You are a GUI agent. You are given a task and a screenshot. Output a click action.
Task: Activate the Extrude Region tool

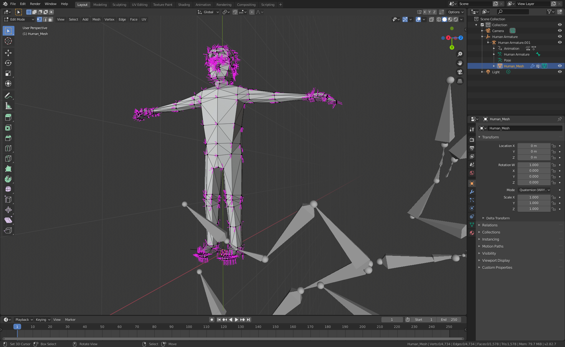coord(8,117)
